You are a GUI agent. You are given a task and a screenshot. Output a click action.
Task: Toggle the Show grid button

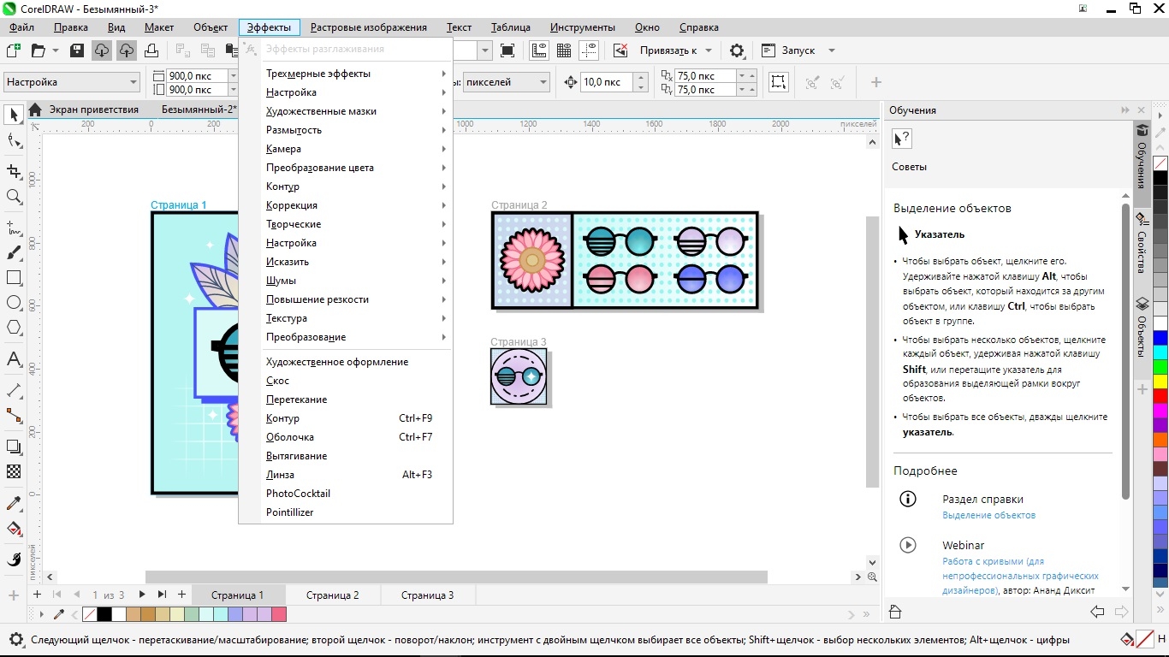(564, 50)
